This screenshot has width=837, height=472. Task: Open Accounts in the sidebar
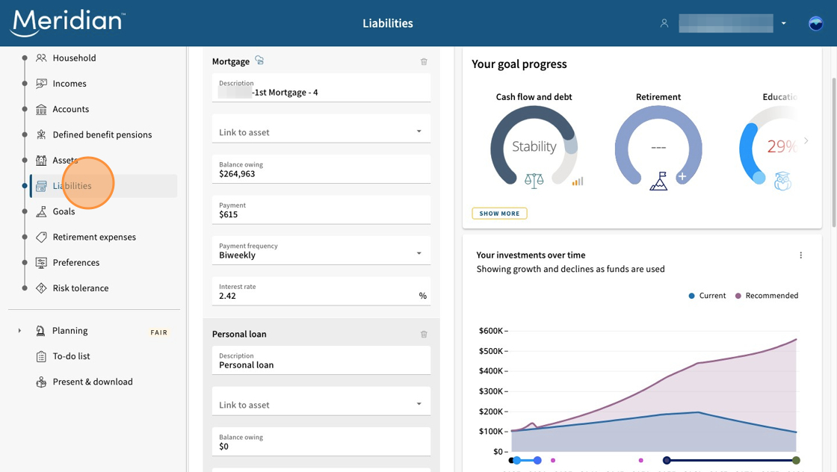(70, 109)
